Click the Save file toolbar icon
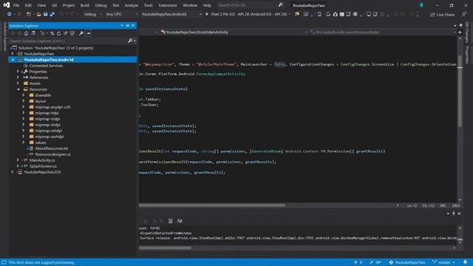The height and width of the screenshot is (266, 473). (x=45, y=14)
